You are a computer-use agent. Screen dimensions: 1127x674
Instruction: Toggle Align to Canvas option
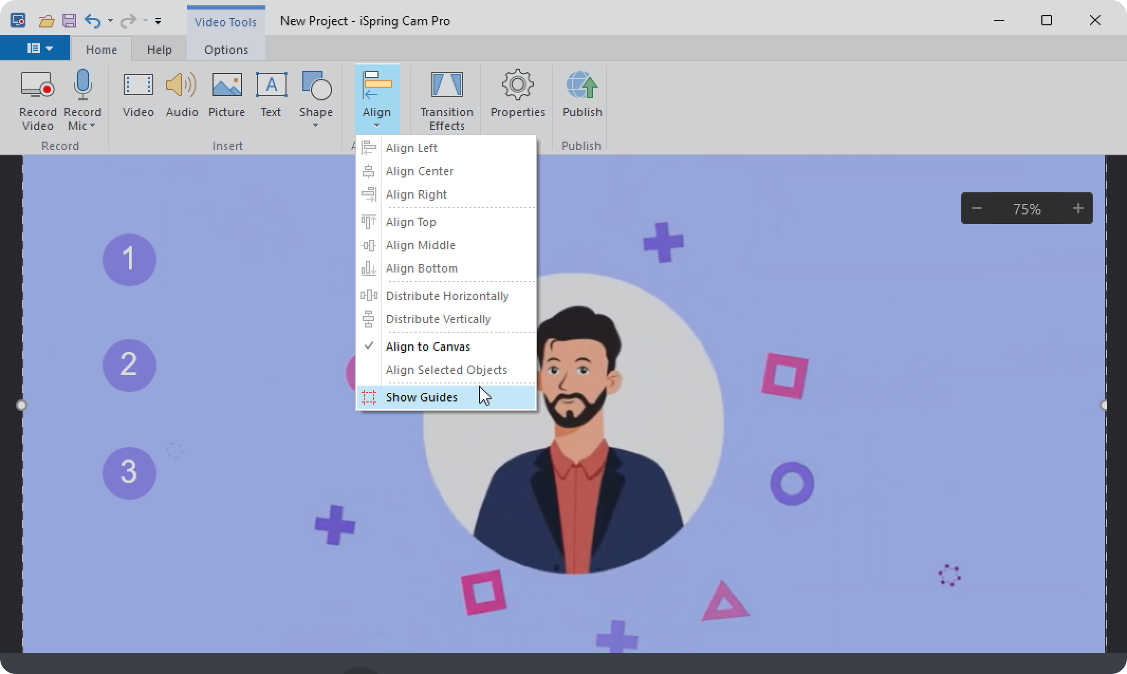pos(428,347)
